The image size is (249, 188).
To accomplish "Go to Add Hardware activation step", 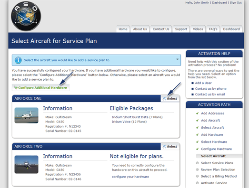I will pyautogui.click(x=212, y=135).
